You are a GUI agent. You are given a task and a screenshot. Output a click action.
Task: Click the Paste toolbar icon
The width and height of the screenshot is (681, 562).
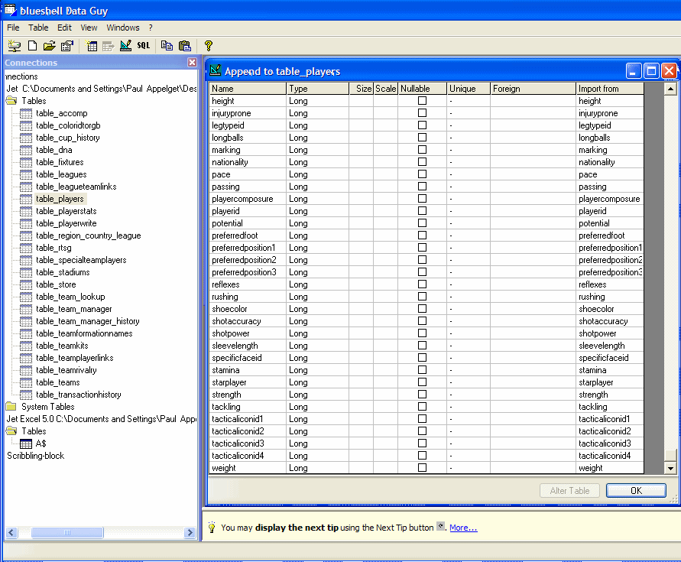[184, 46]
